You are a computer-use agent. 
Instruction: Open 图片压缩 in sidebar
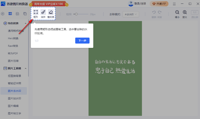click(13, 61)
